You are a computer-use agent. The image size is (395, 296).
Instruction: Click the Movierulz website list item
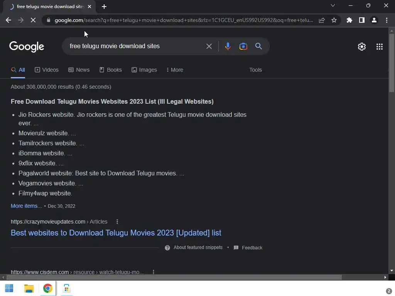click(x=47, y=133)
